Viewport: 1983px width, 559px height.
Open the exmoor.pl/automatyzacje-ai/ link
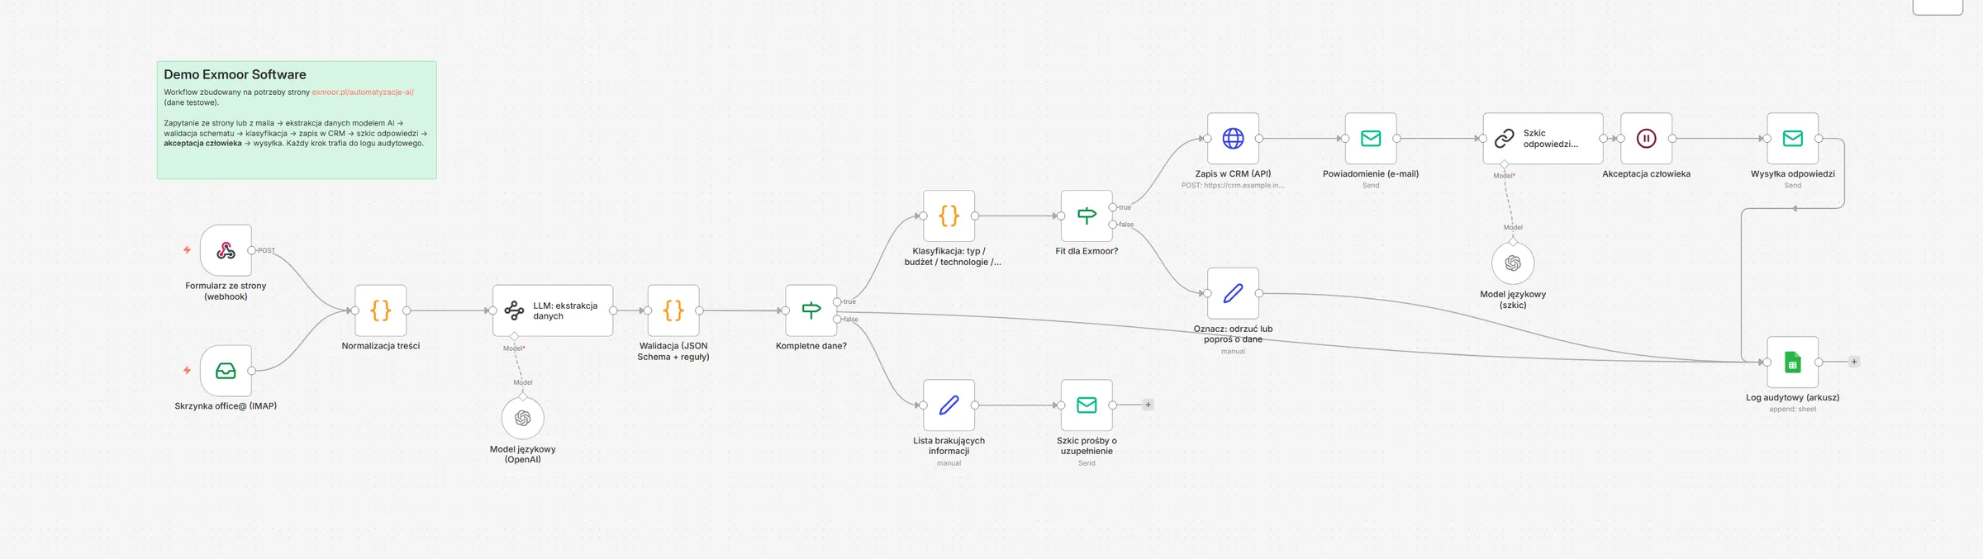(363, 92)
